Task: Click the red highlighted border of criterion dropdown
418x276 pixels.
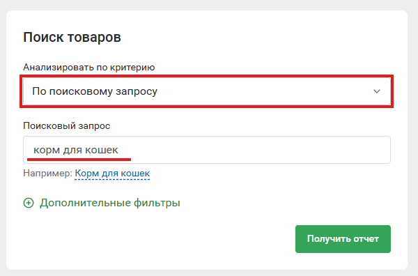Action: point(207,76)
